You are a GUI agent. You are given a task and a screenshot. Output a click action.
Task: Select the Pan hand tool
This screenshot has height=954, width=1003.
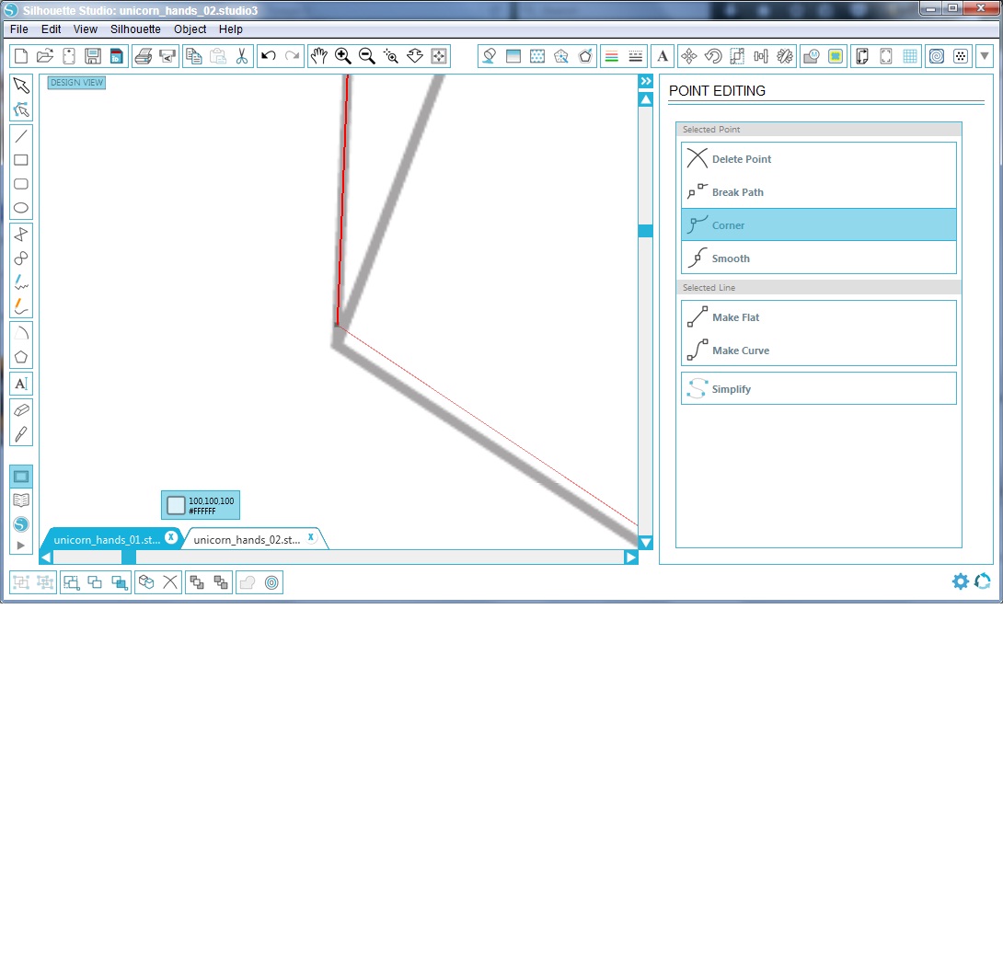pos(318,56)
